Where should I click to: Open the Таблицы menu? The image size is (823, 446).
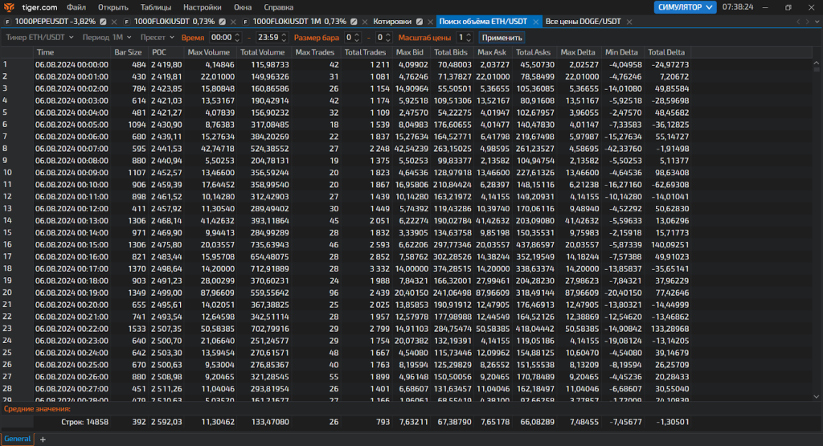pyautogui.click(x=156, y=6)
